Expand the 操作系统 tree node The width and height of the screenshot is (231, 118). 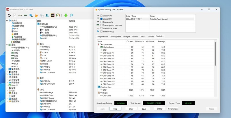point(7,69)
